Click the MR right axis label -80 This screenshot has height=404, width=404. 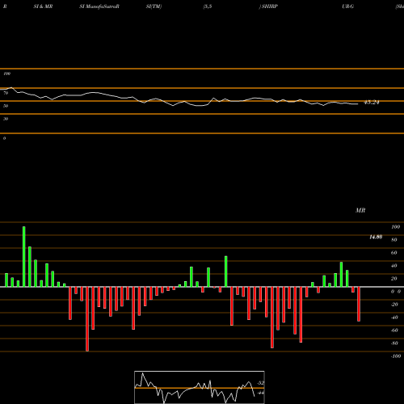click(x=394, y=343)
